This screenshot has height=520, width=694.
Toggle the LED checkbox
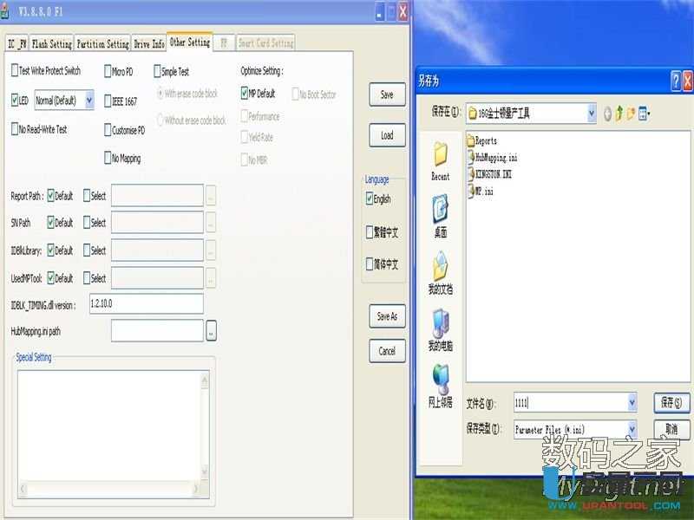[x=15, y=101]
